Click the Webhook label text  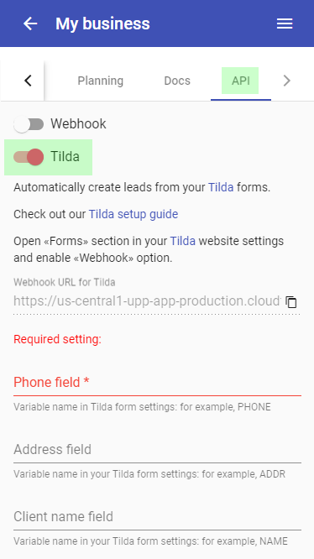(x=78, y=124)
